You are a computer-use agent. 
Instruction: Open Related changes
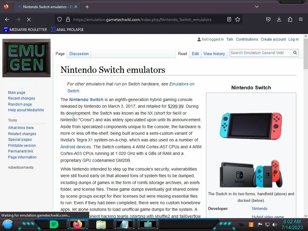[x=22, y=134]
